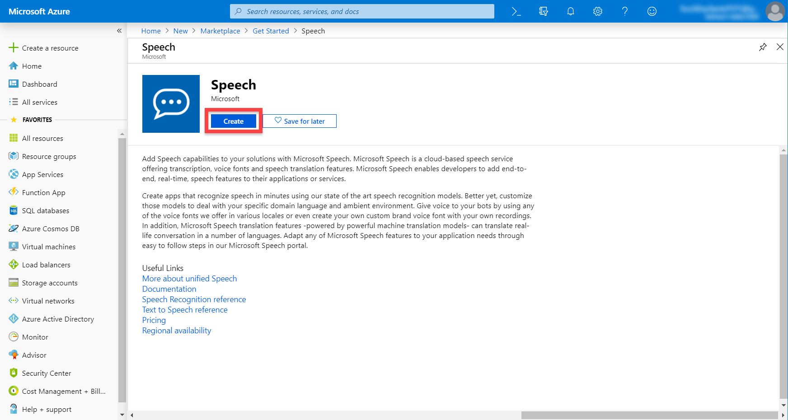Go to New in the breadcrumb

coord(180,31)
